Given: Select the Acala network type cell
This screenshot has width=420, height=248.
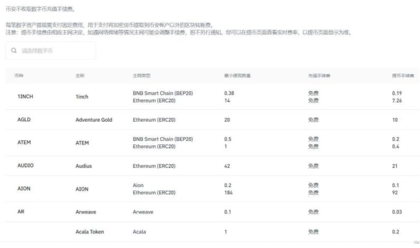Looking at the screenshot, I should coord(139,232).
